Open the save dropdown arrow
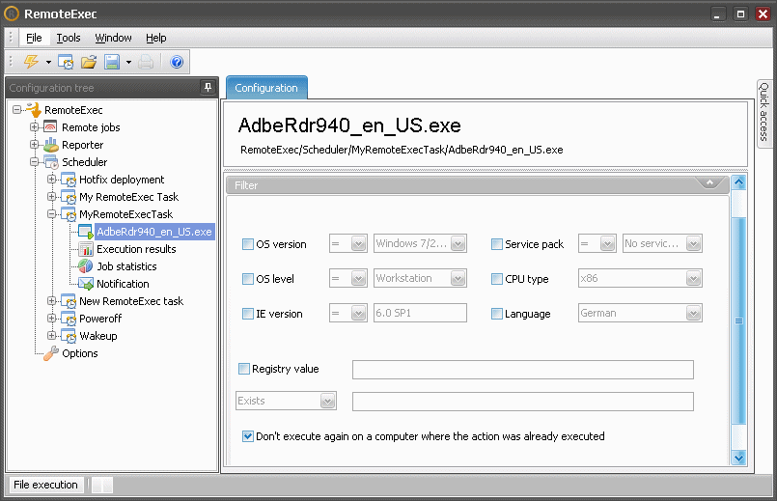 (x=128, y=63)
